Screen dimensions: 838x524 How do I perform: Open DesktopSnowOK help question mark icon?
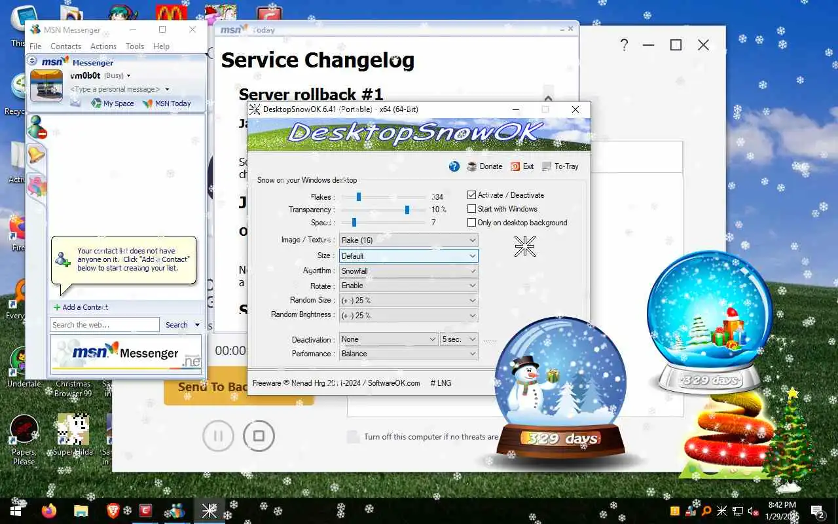point(454,166)
